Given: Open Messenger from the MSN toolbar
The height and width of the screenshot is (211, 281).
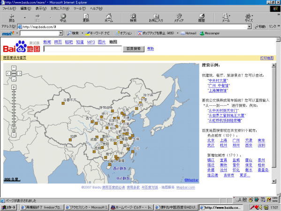Looking at the screenshot, I should pos(210,33).
